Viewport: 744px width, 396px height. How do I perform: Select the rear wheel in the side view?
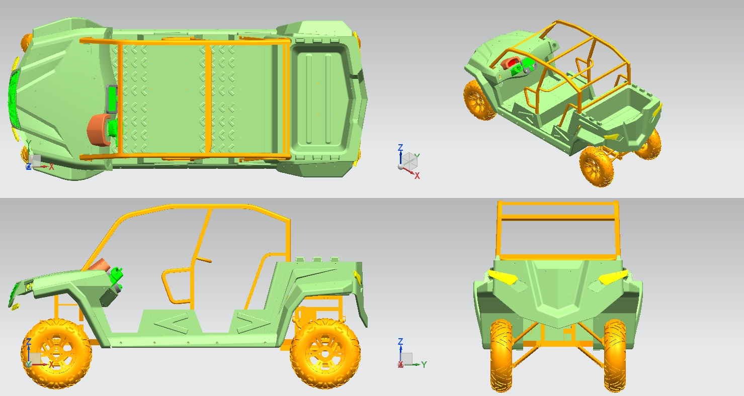coord(325,354)
